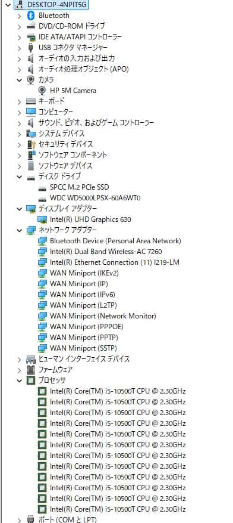Click the USB connector manager plug icon

point(31,48)
